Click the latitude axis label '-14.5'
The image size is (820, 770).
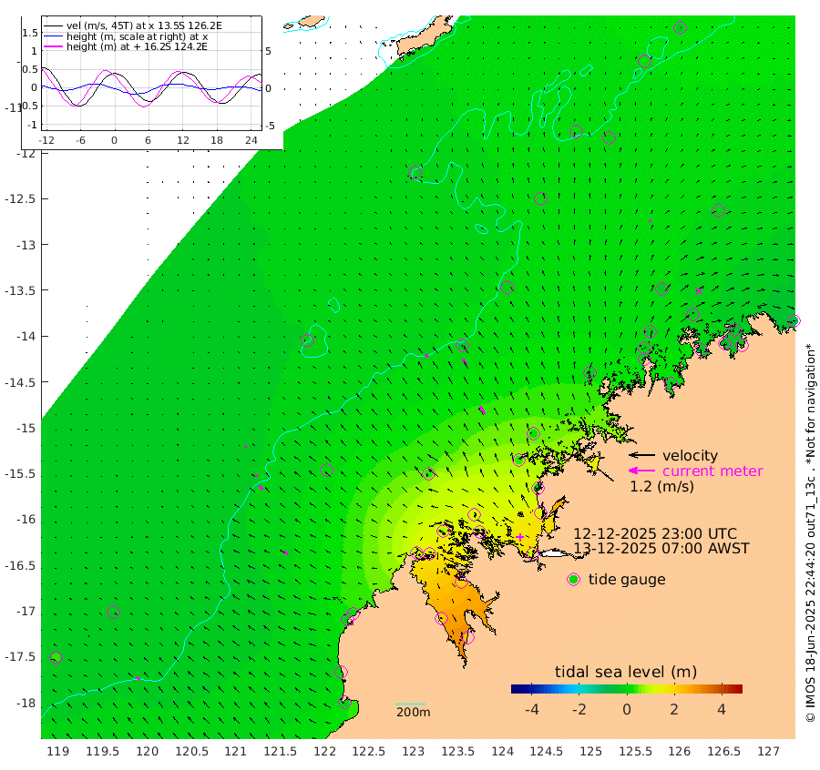tap(20, 382)
